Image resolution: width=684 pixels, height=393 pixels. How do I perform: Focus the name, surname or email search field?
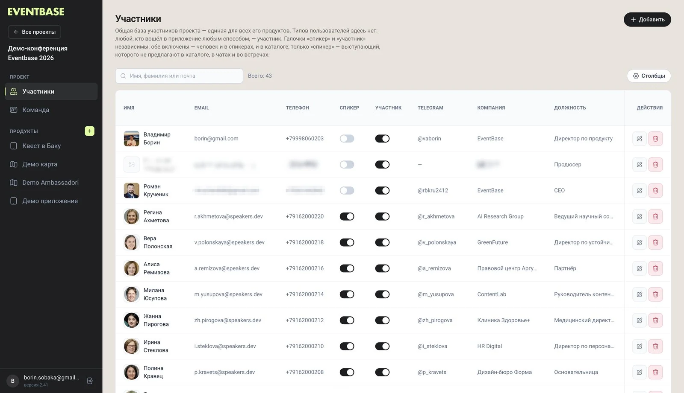pyautogui.click(x=179, y=76)
